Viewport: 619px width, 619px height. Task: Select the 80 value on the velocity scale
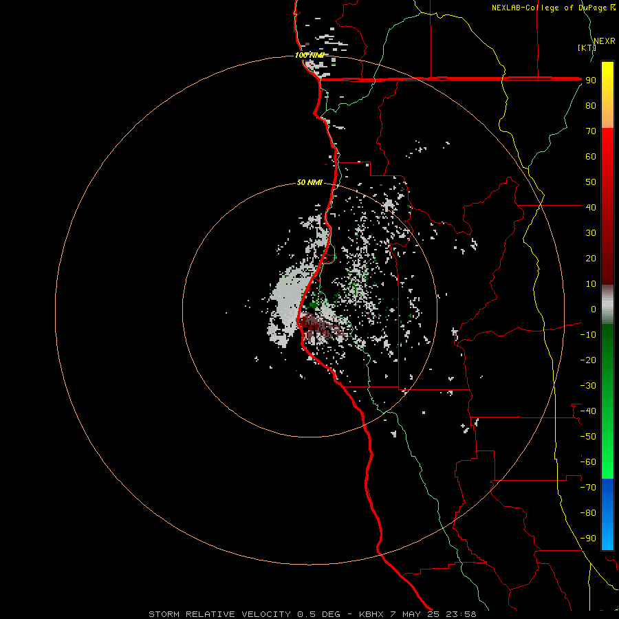(x=591, y=105)
